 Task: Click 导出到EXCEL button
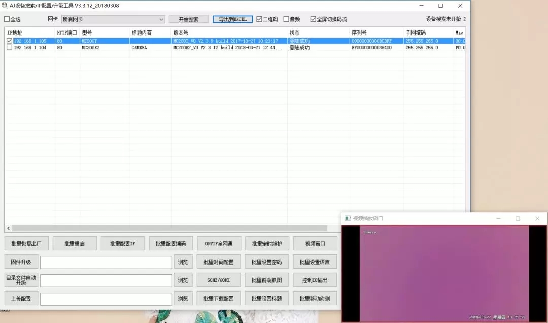233,19
